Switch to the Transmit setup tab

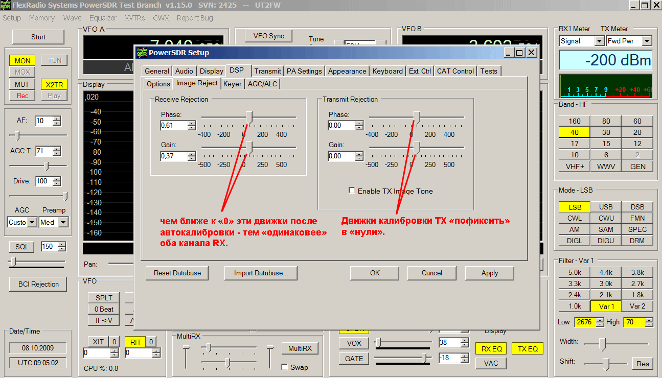point(267,71)
